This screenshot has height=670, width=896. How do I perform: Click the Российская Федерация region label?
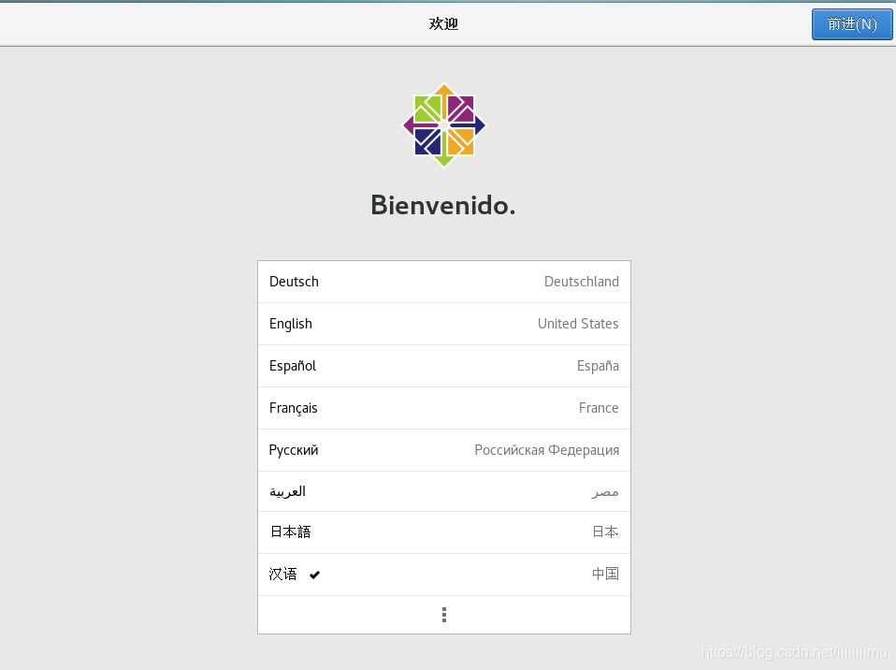click(546, 450)
